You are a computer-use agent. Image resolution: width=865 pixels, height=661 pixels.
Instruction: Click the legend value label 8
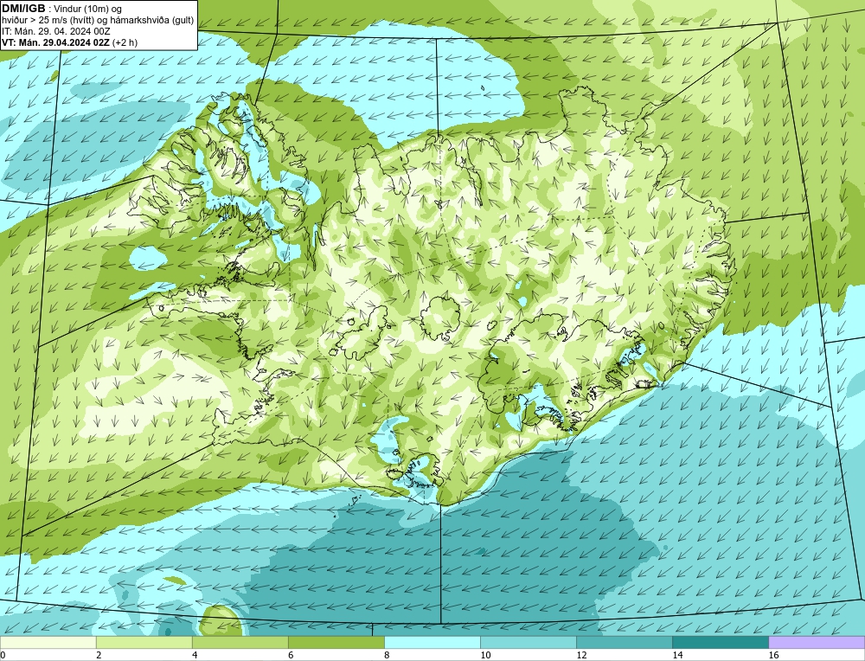tap(387, 655)
